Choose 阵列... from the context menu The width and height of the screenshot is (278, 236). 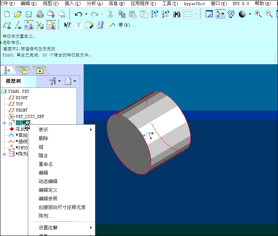62,216
